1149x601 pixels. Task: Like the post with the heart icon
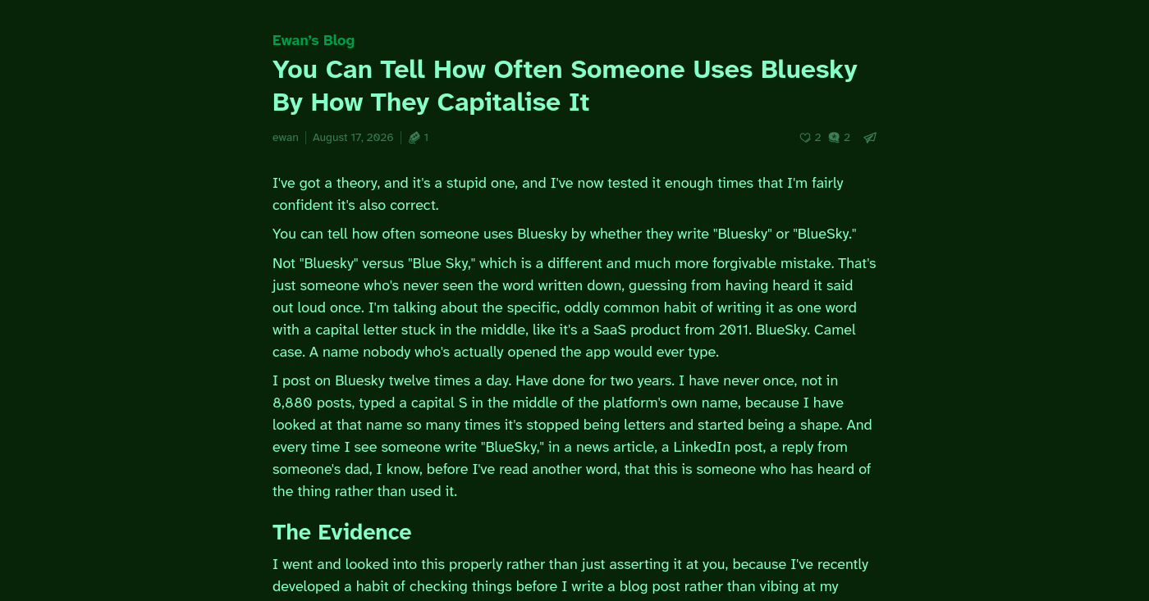[x=805, y=138]
